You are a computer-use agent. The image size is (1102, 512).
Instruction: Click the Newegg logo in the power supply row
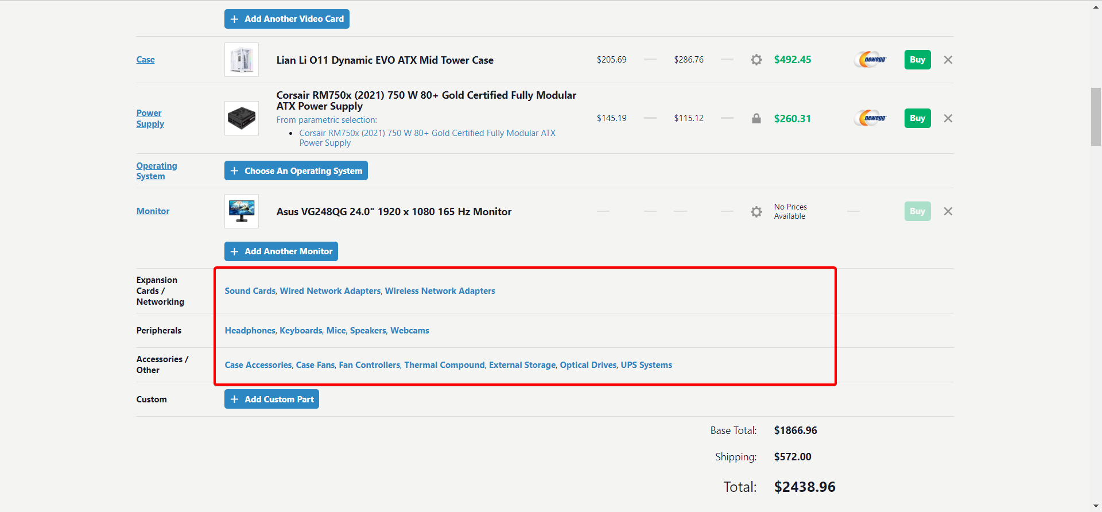(871, 118)
